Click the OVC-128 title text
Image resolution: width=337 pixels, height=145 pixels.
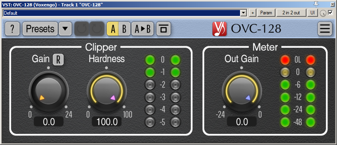point(256,28)
